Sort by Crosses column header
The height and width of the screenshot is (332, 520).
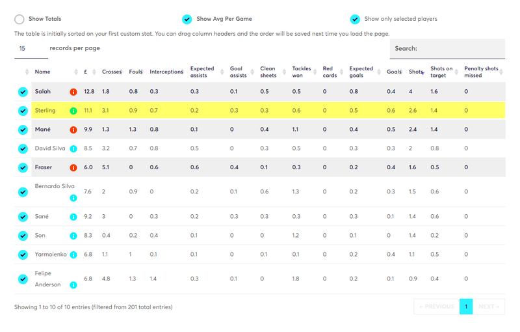tap(112, 72)
